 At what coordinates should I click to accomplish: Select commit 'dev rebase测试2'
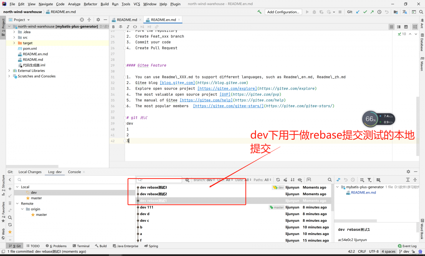click(153, 194)
